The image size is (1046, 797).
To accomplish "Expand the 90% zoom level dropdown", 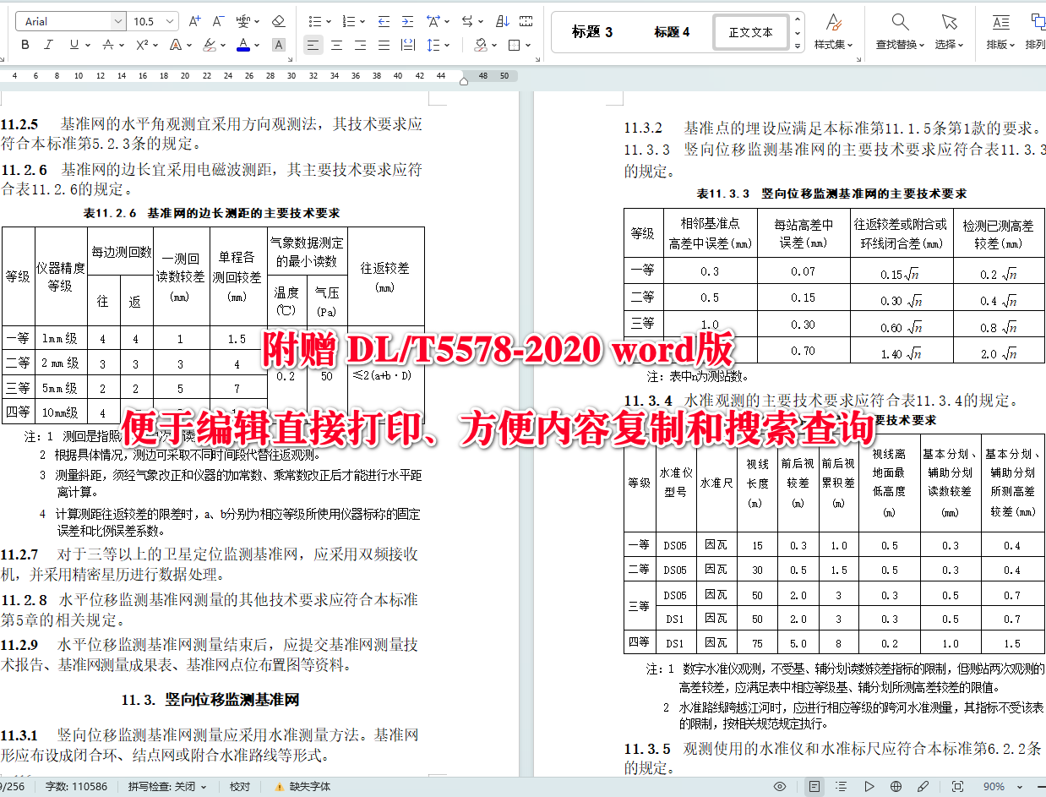I will (x=1018, y=787).
